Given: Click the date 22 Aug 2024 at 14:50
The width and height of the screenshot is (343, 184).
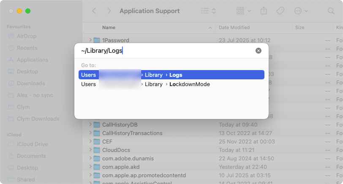Looking at the screenshot, I should tap(246, 158).
